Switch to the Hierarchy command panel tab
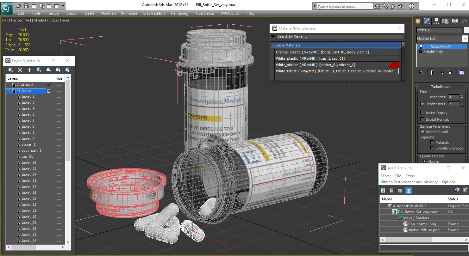 pos(436,21)
